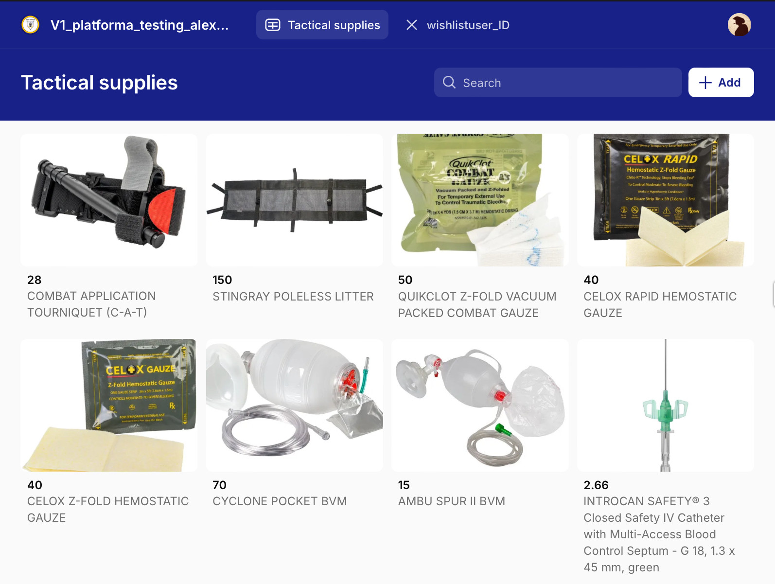Click the Add button
The height and width of the screenshot is (584, 775).
click(x=721, y=83)
